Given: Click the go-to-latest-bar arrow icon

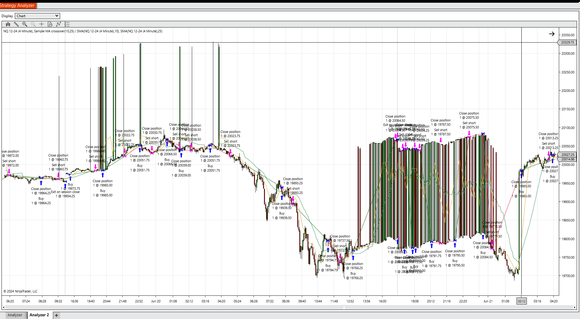Looking at the screenshot, I should click(552, 34).
